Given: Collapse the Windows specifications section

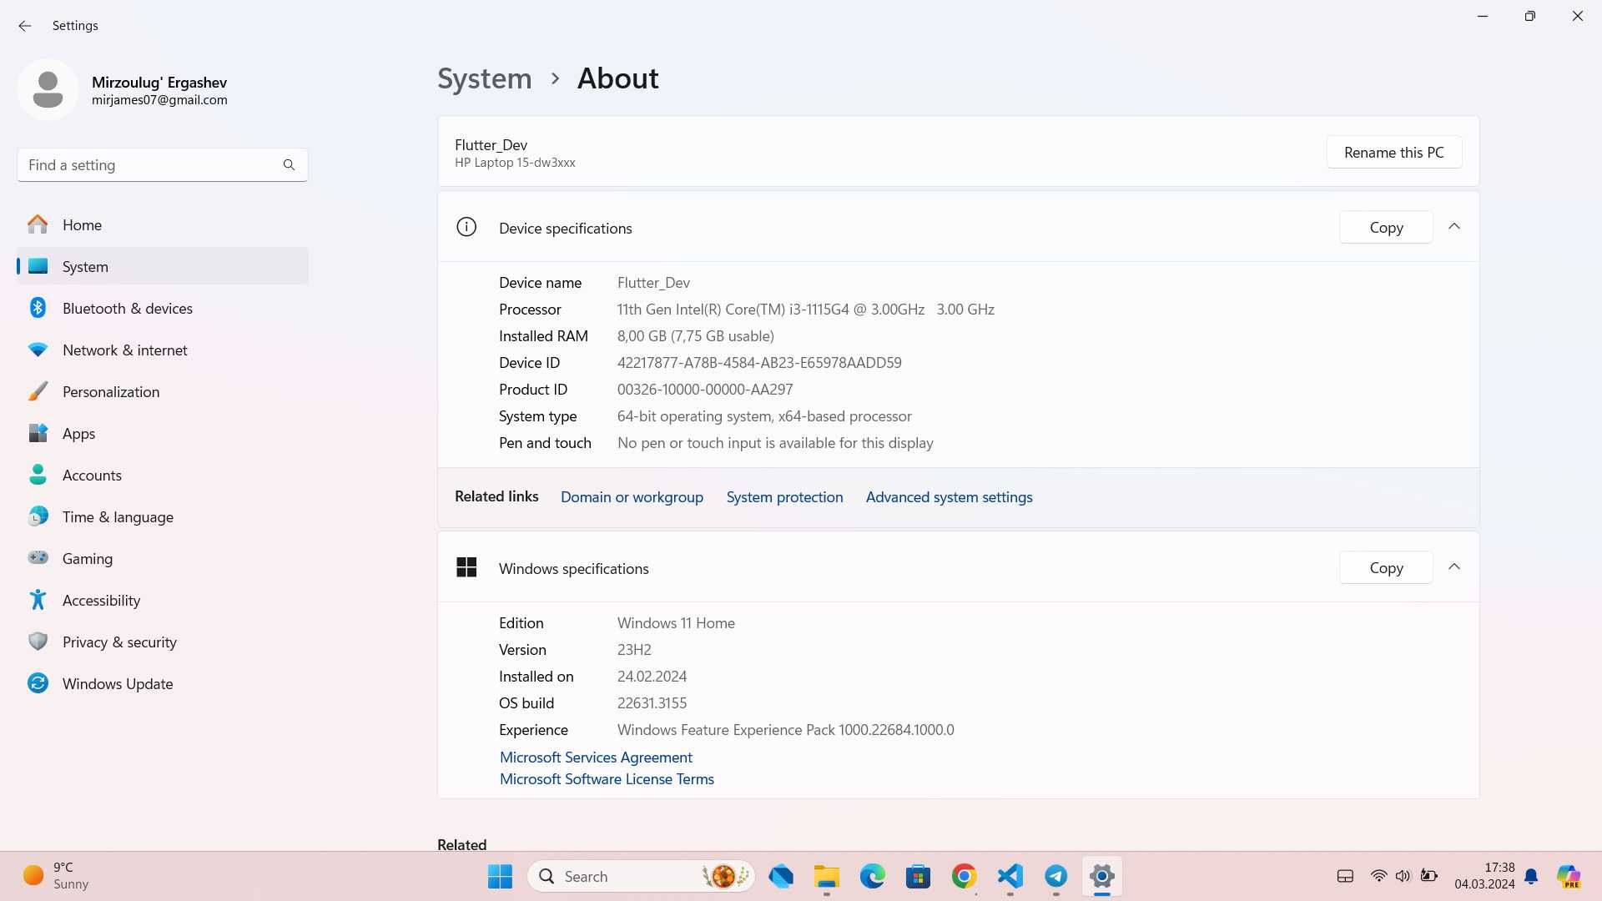Looking at the screenshot, I should 1454,567.
